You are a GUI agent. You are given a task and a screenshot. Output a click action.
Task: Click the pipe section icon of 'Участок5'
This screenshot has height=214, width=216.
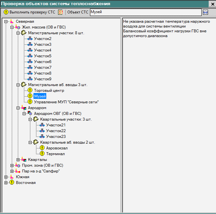point(30,56)
